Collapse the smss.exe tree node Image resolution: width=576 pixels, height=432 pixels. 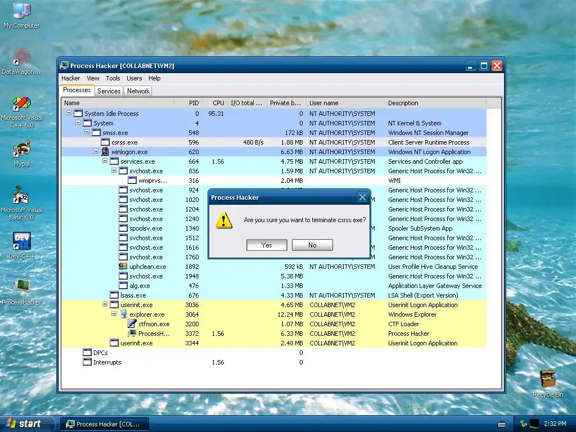tap(87, 132)
